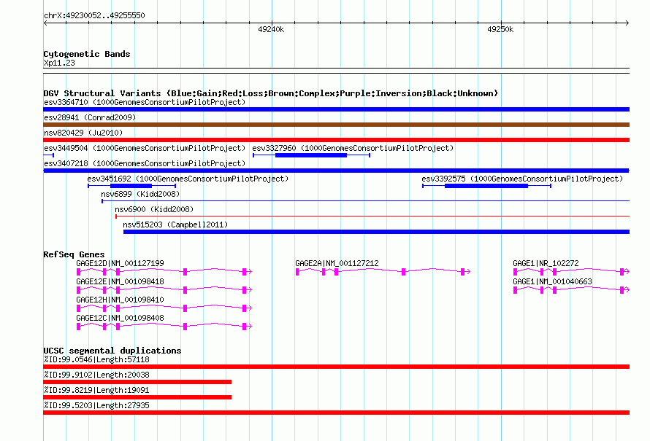Select the GAGE1 NR_102272 gene model glyph
The width and height of the screenshot is (650, 441).
tap(572, 272)
